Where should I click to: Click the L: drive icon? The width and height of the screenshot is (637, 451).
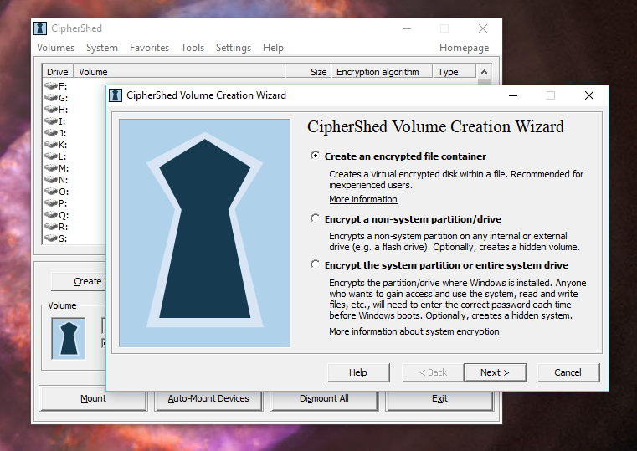click(x=51, y=156)
